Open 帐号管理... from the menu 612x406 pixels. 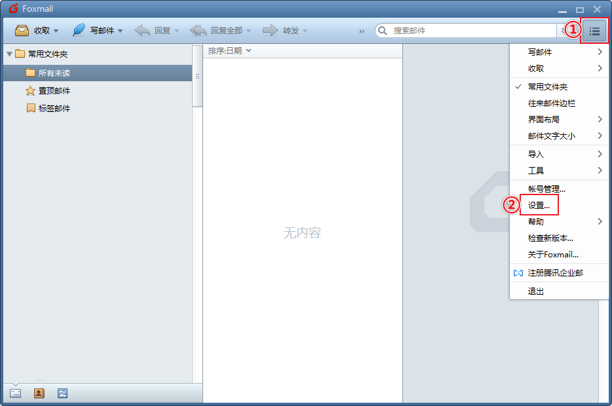point(546,189)
